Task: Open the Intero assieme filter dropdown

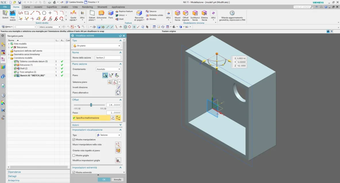Action: [x=50, y=27]
